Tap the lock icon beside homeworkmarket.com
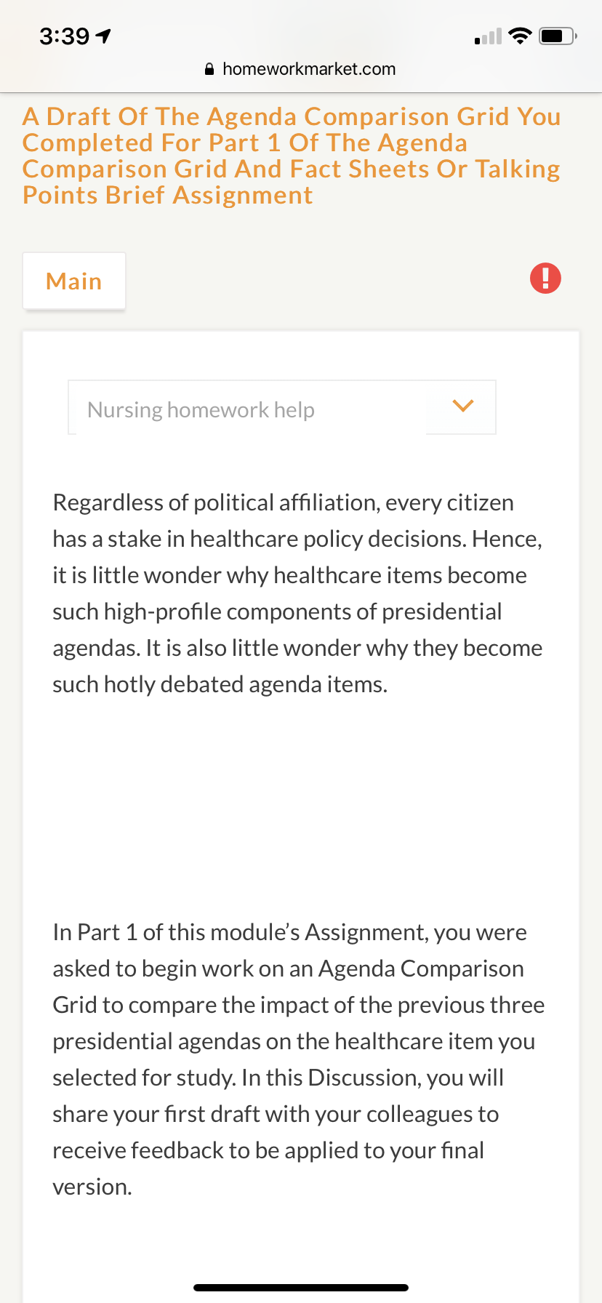The width and height of the screenshot is (602, 1303). click(209, 69)
